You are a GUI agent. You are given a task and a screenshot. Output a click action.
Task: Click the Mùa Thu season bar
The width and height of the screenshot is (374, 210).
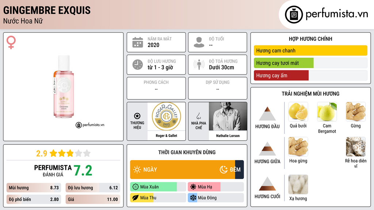click(x=158, y=198)
